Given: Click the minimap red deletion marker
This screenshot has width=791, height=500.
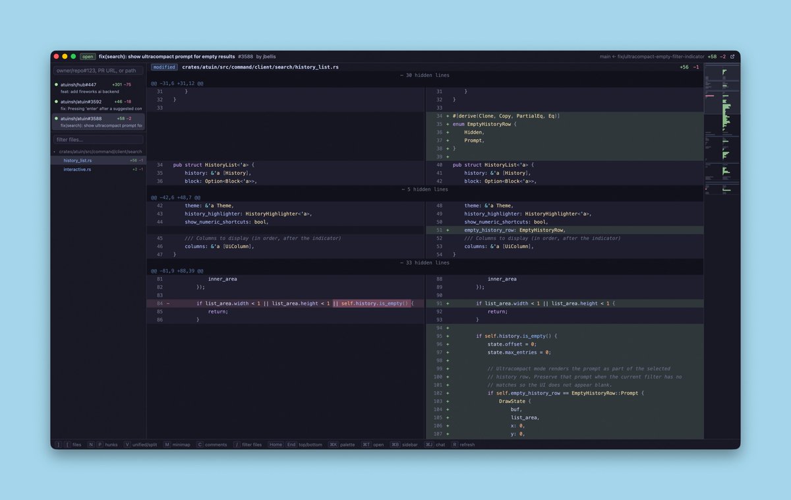Looking at the screenshot, I should [709, 96].
